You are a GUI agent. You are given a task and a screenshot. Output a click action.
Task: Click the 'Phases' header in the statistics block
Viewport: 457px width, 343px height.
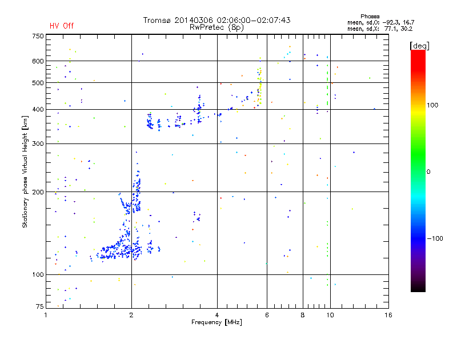[x=370, y=17]
